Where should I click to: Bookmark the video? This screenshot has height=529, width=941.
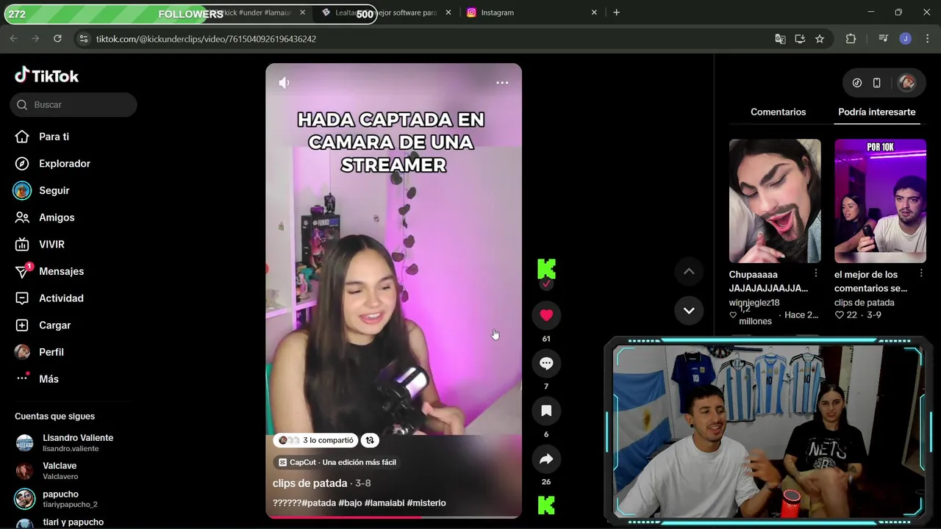[x=546, y=411]
